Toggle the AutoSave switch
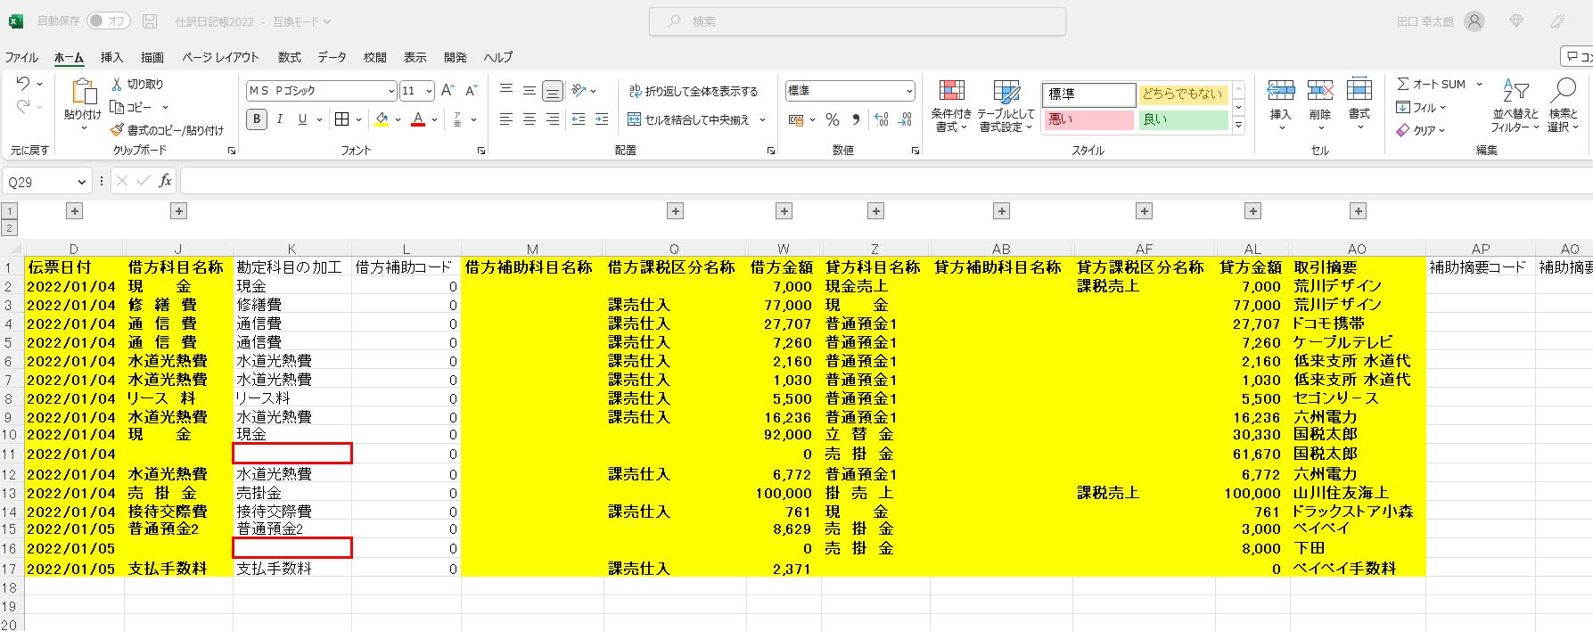This screenshot has width=1593, height=631. [x=109, y=20]
